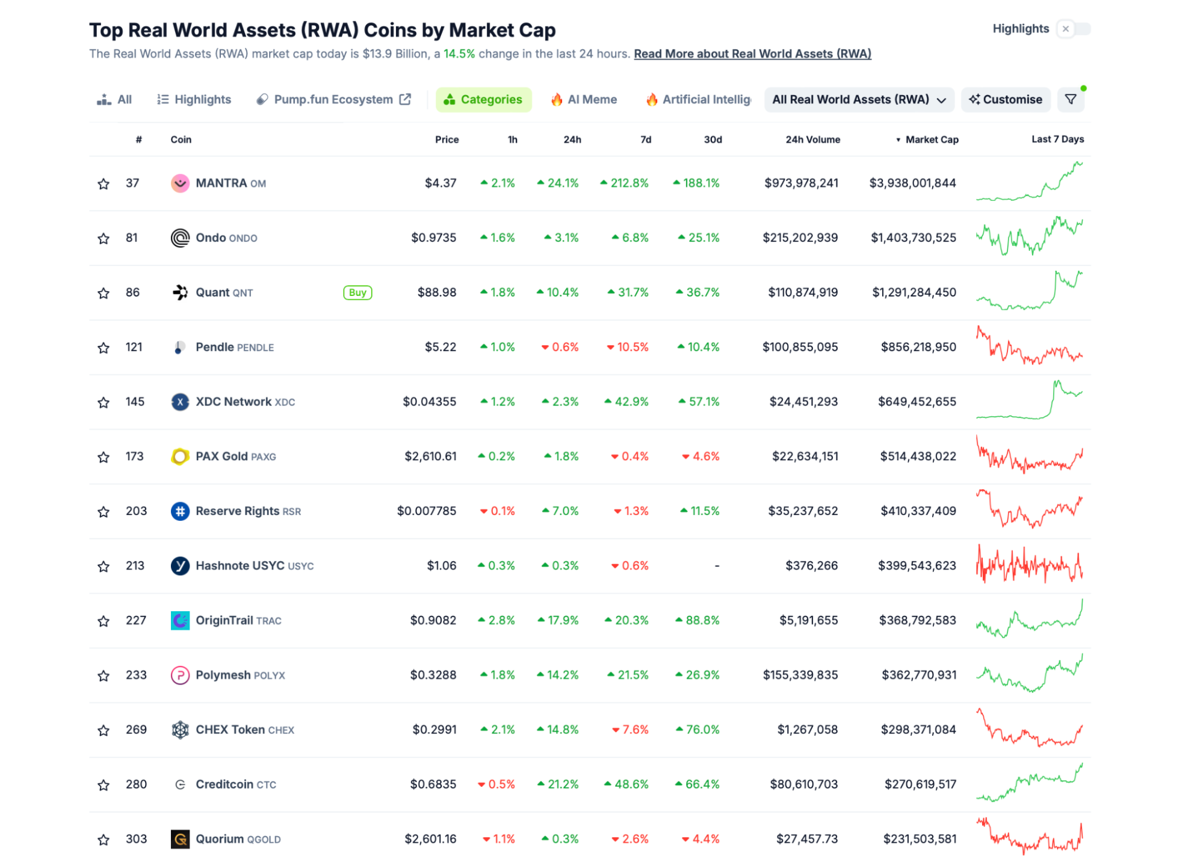Sort by the 24h Volume column
Image resolution: width=1203 pixels, height=856 pixels.
[x=812, y=140]
